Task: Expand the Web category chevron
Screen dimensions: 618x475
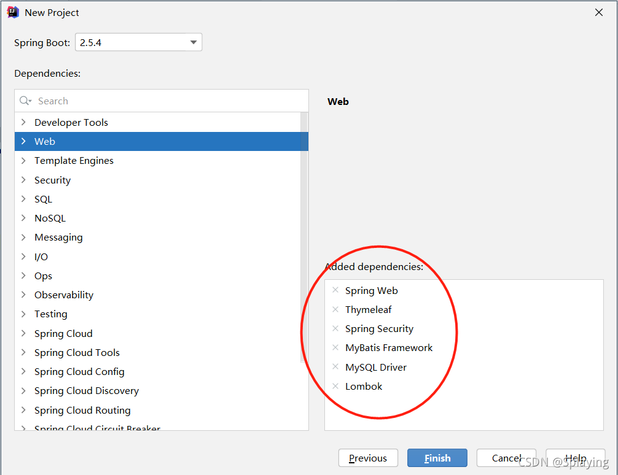Action: 23,141
